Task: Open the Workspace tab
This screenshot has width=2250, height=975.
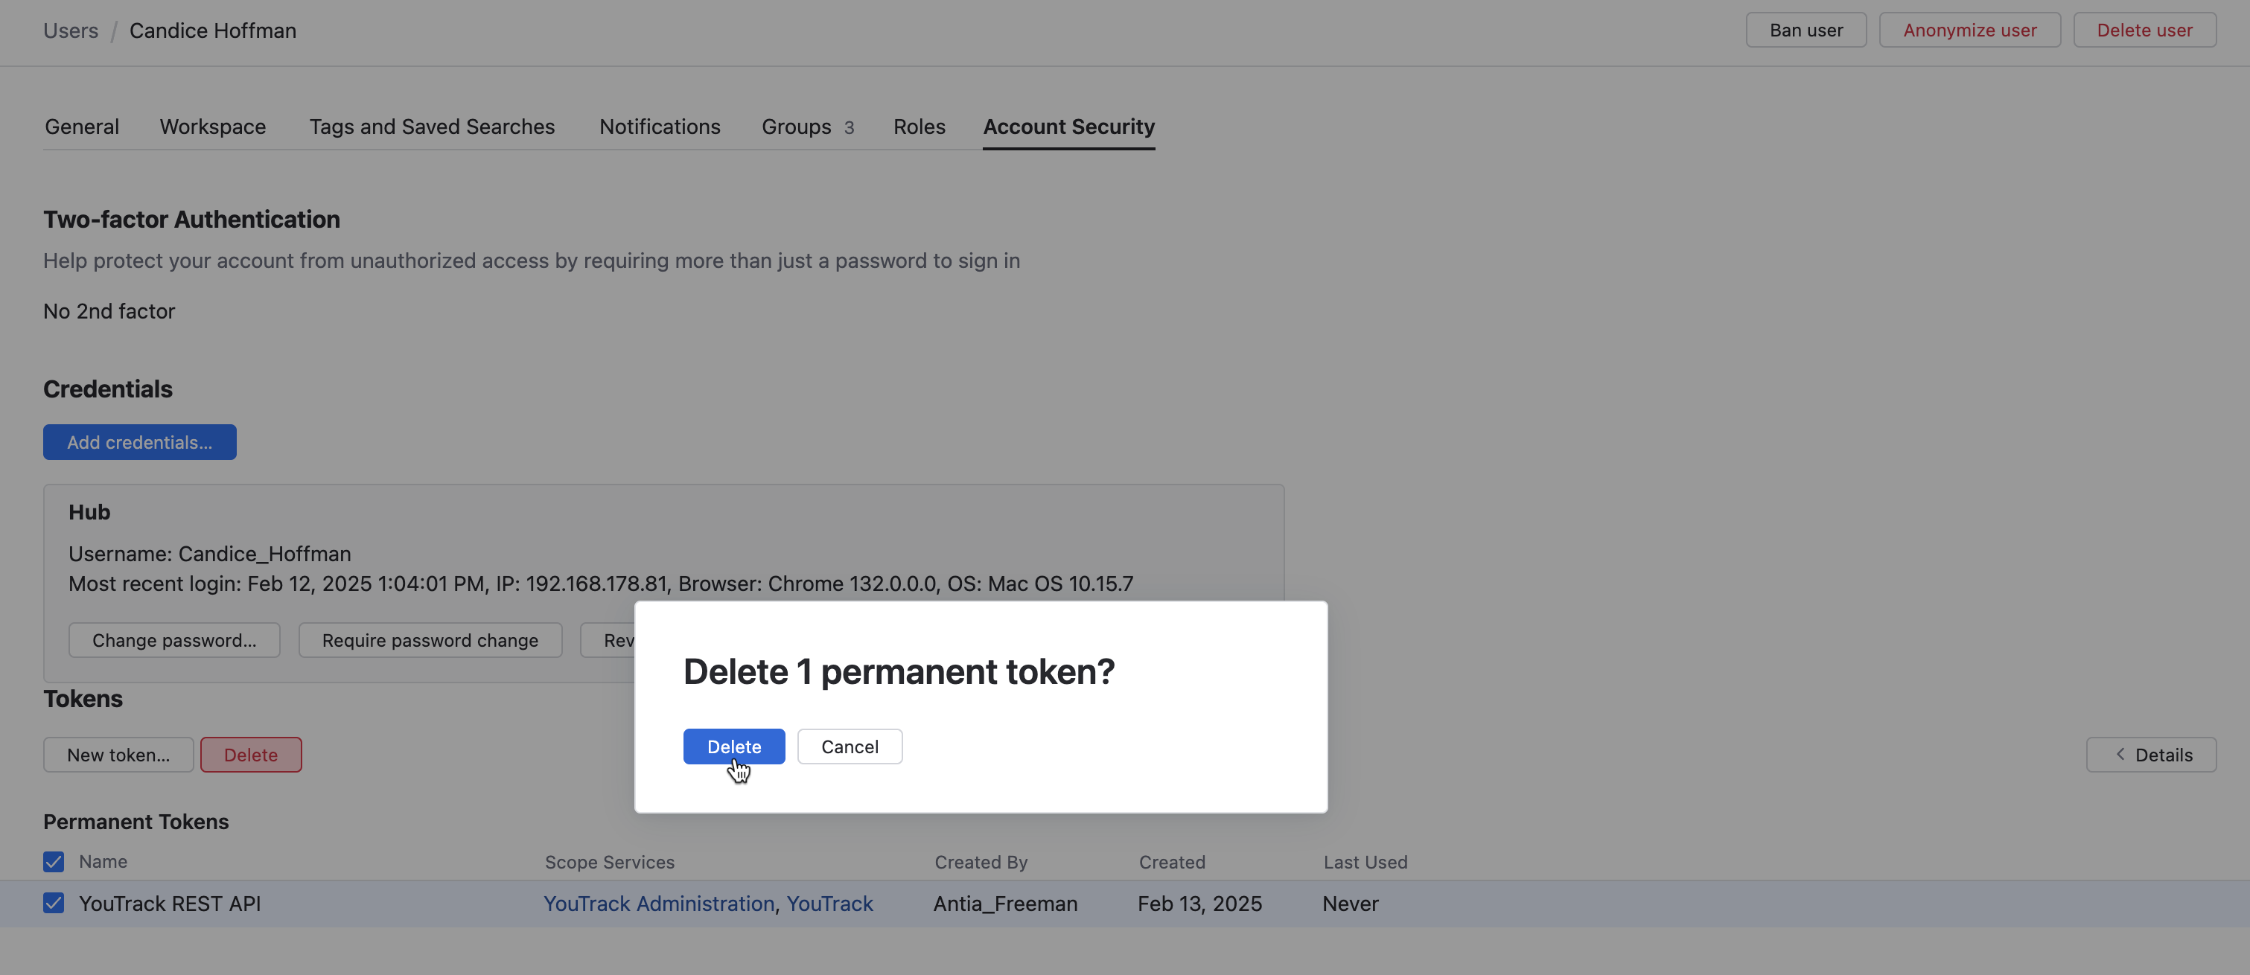Action: [212, 127]
